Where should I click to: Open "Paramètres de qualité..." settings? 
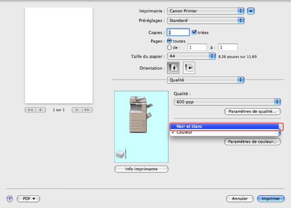(252, 111)
